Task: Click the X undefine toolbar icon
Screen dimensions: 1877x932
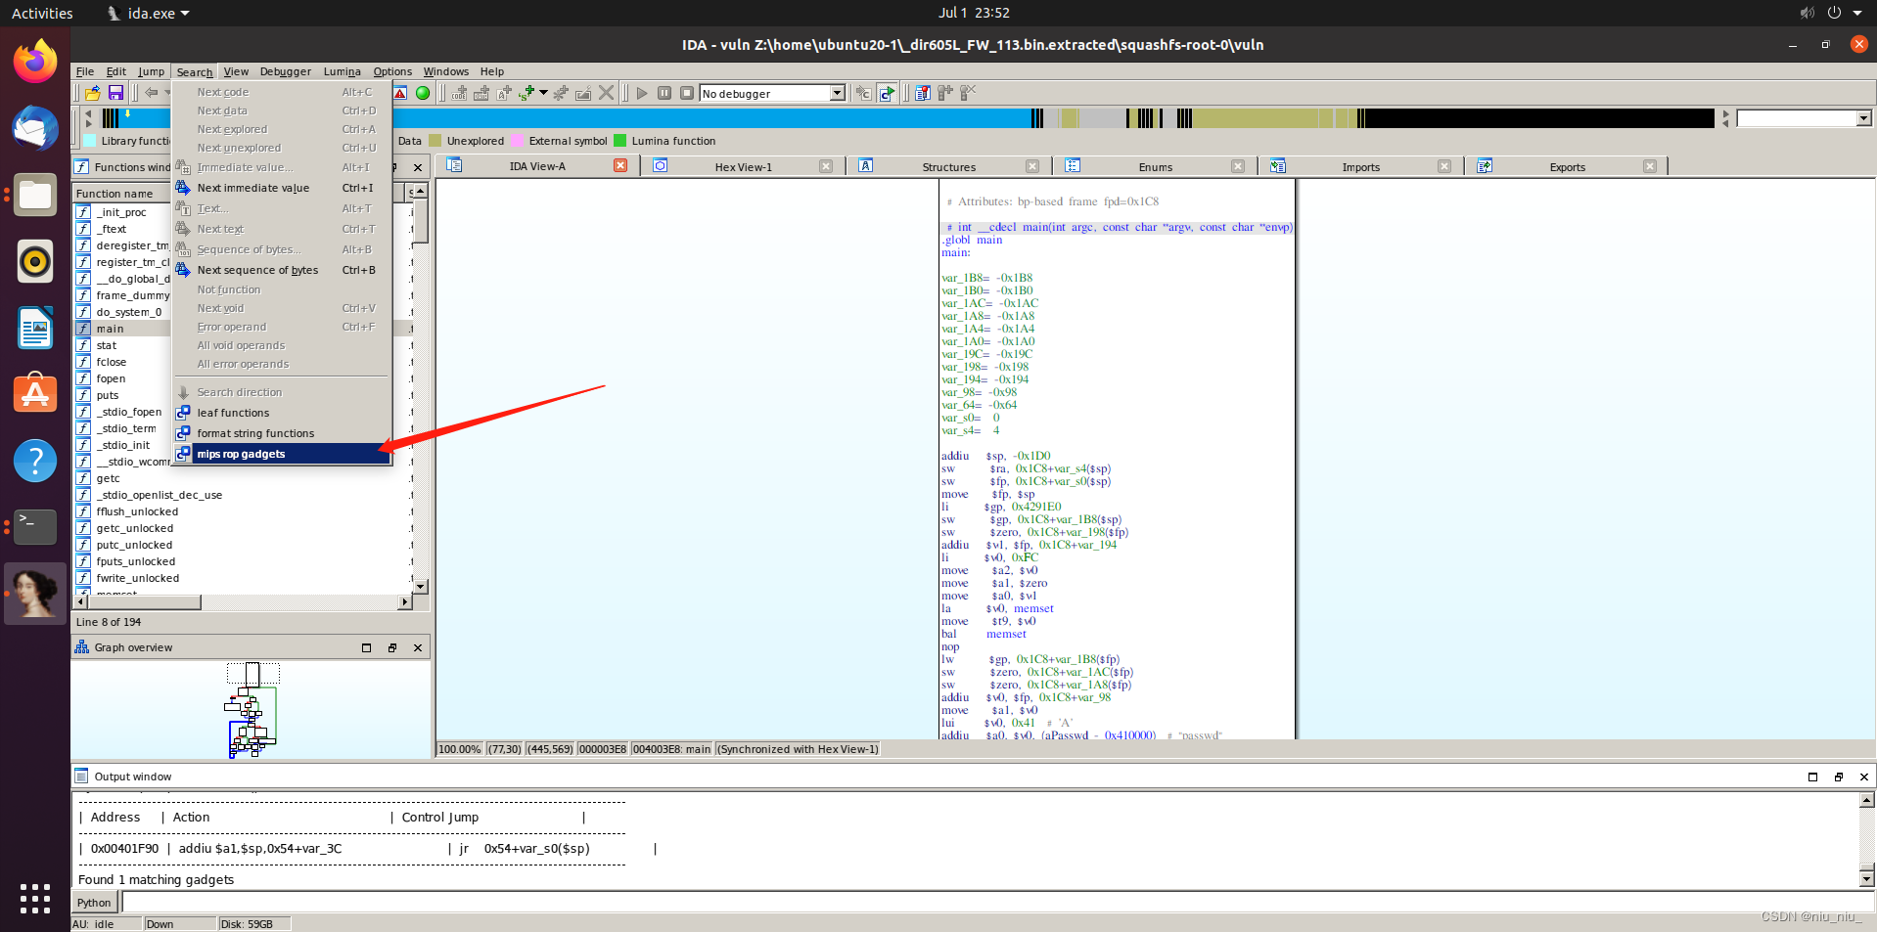Action: point(606,93)
